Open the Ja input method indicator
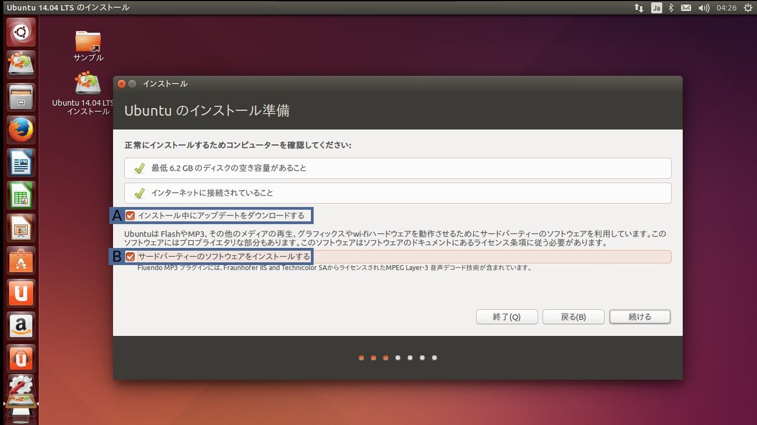The width and height of the screenshot is (757, 425). click(x=656, y=8)
